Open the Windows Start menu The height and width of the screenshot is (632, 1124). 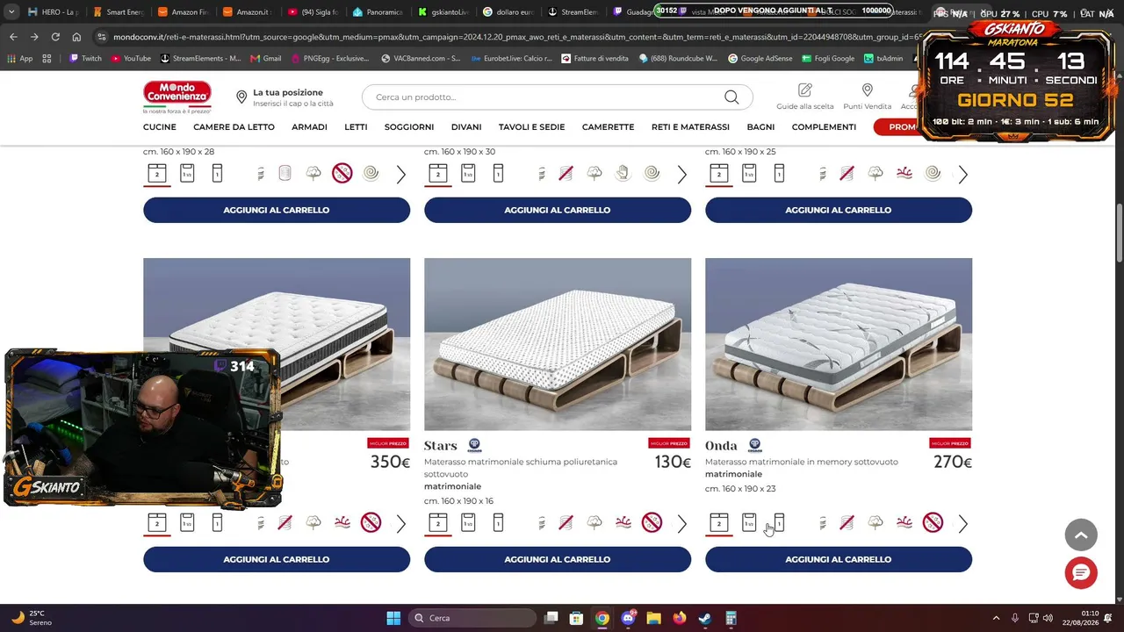click(x=393, y=618)
